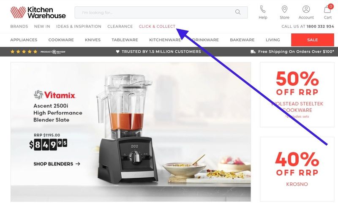The width and height of the screenshot is (338, 203).
Task: Open the Store location pin icon
Action: click(284, 9)
